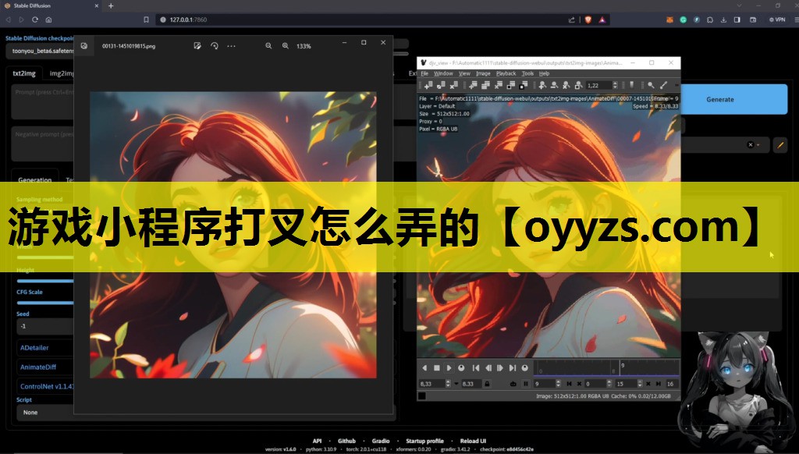Reload the browser page
The width and height of the screenshot is (799, 454).
(34, 20)
